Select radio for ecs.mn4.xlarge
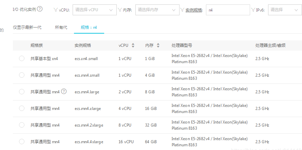 pos(22,108)
